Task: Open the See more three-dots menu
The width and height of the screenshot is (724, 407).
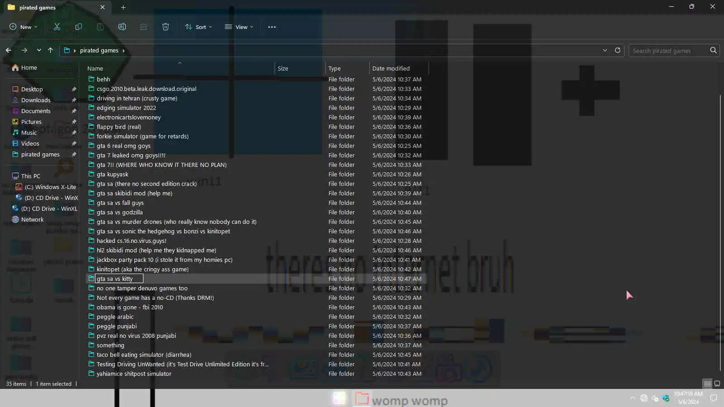Action: 272,27
